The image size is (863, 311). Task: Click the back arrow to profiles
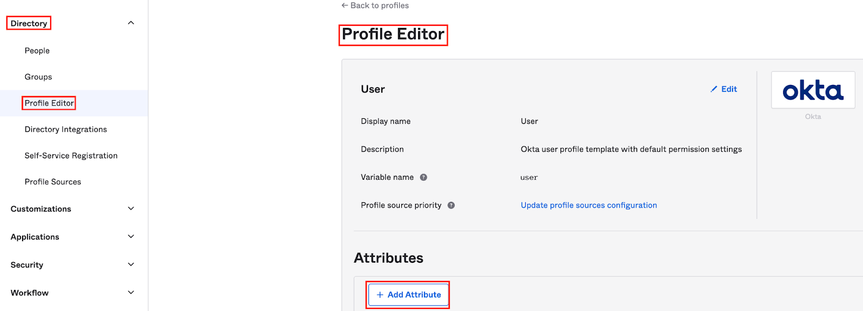click(x=345, y=5)
